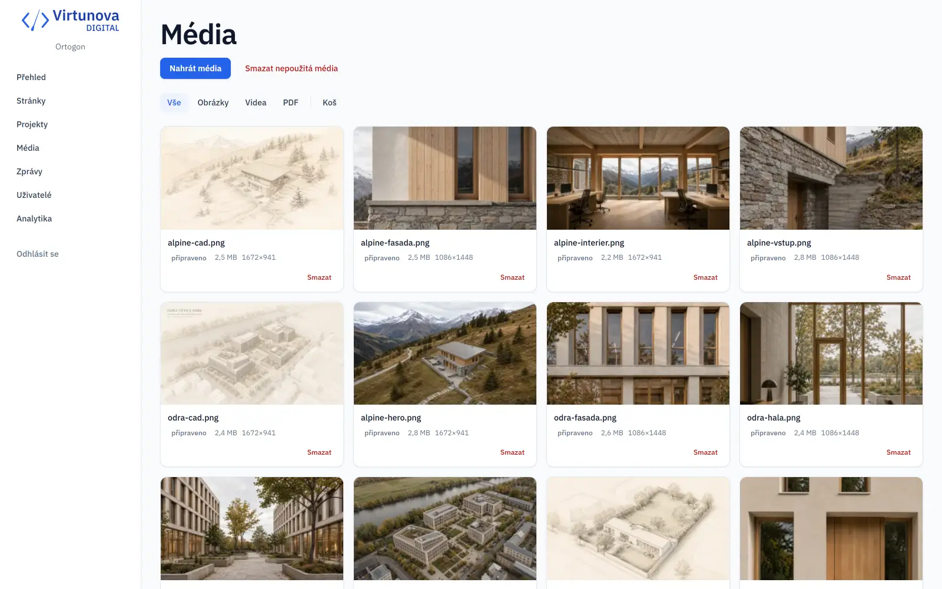
Task: Open odra-cad.png thumbnail
Action: coord(252,353)
